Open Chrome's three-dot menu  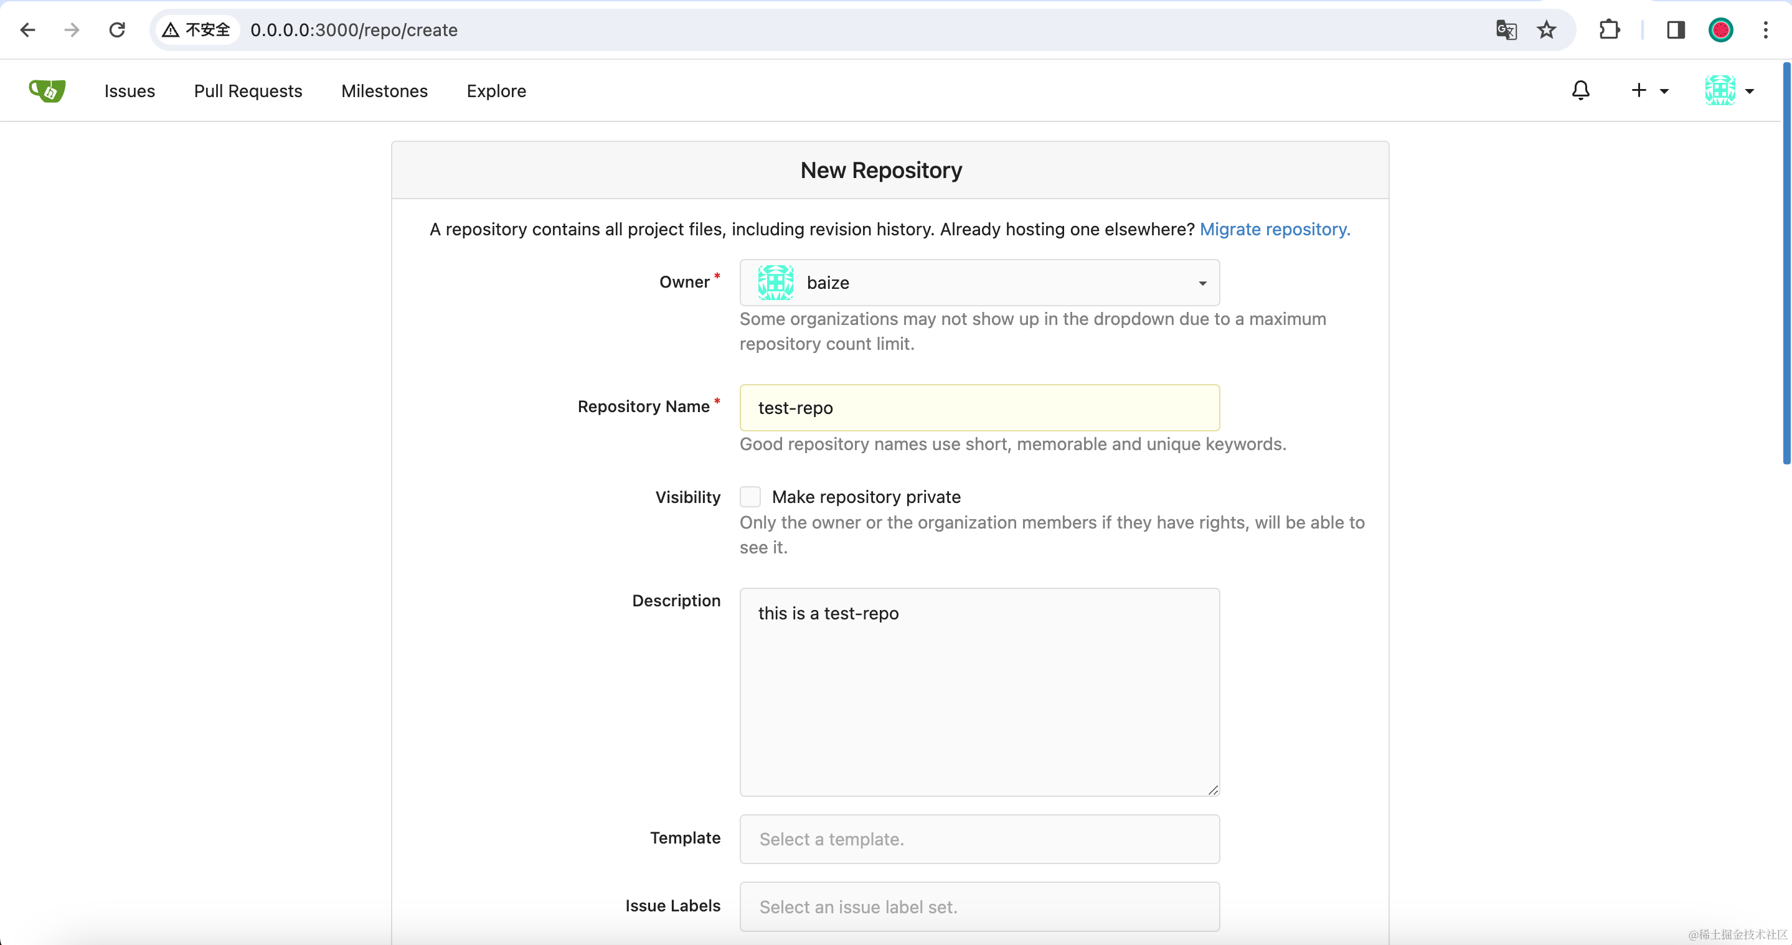pyautogui.click(x=1766, y=30)
